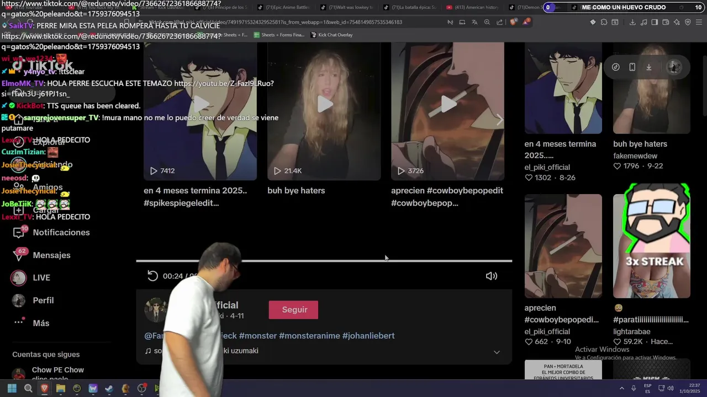Open the lightarabae user link
The image size is (707, 397).
631,332
